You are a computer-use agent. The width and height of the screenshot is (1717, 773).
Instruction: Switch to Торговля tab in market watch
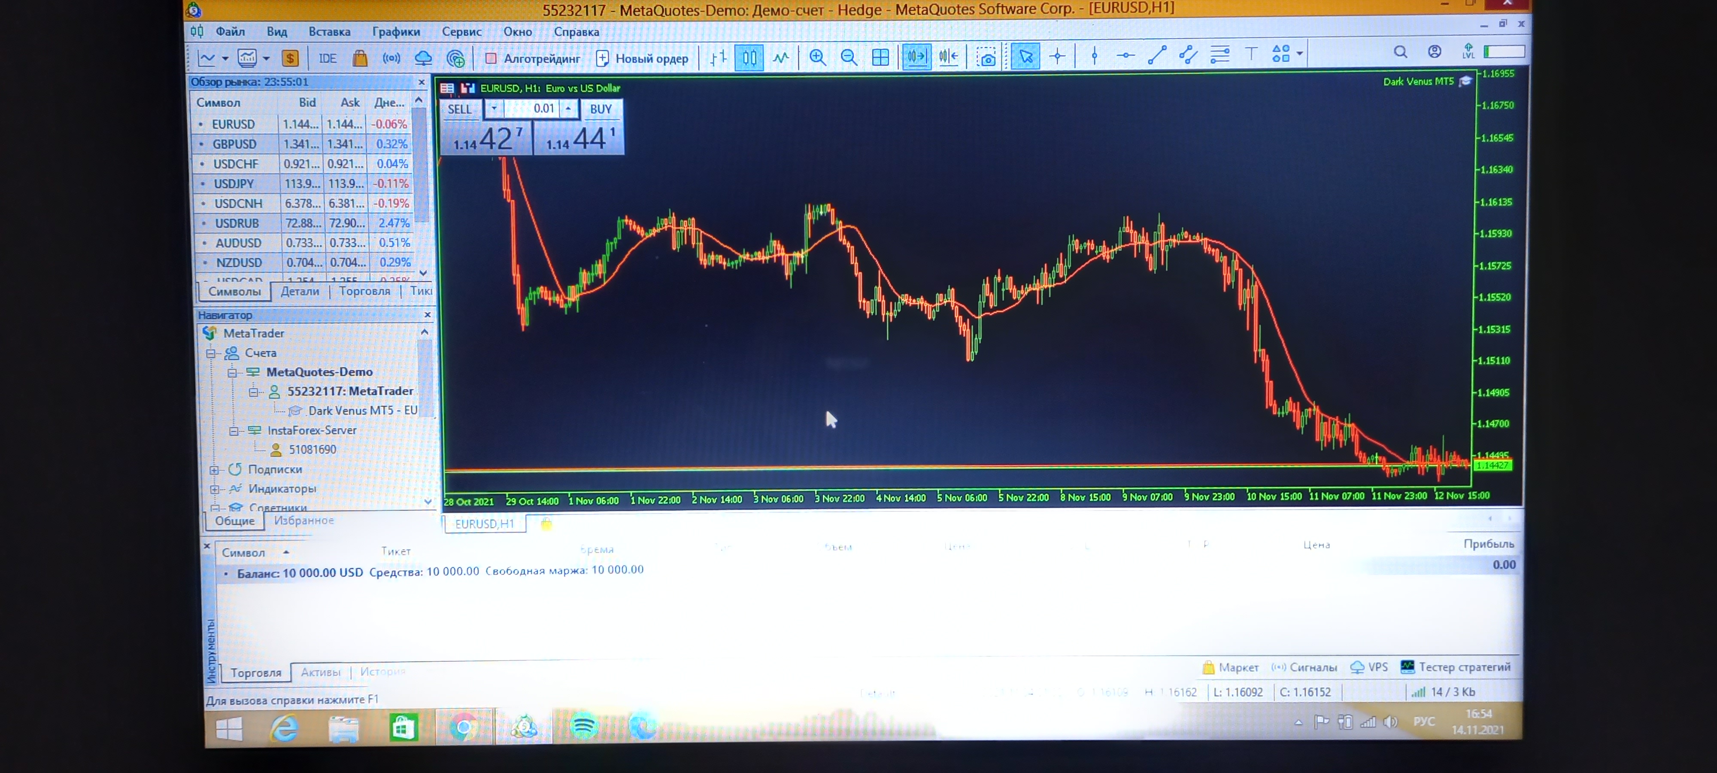pos(364,291)
